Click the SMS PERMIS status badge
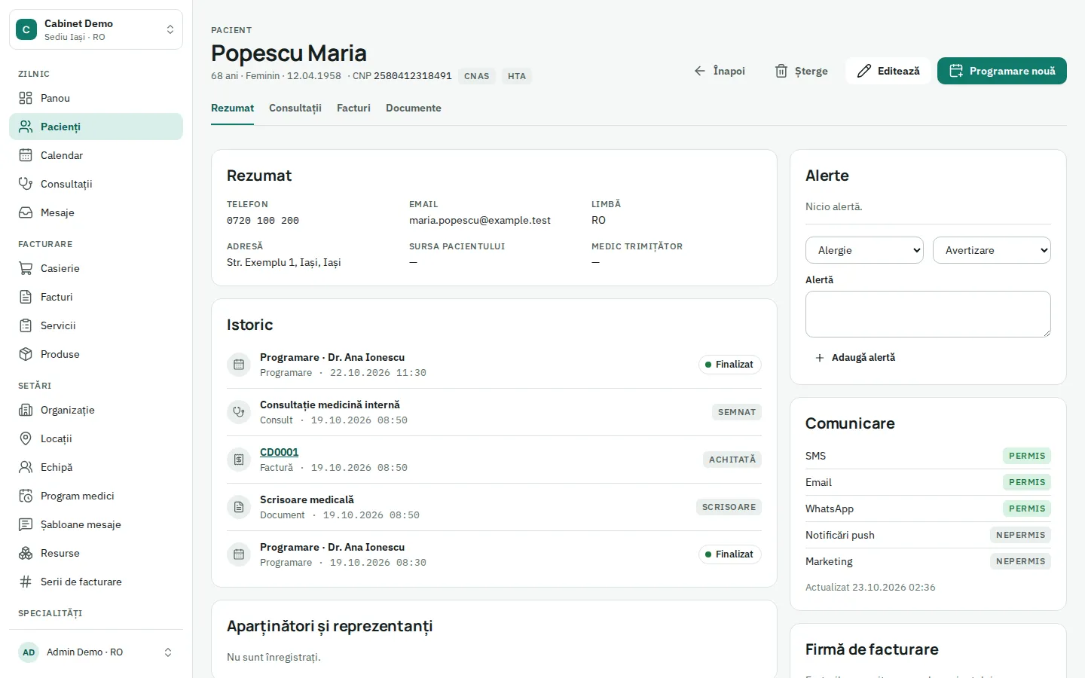The height and width of the screenshot is (678, 1085). (x=1027, y=456)
